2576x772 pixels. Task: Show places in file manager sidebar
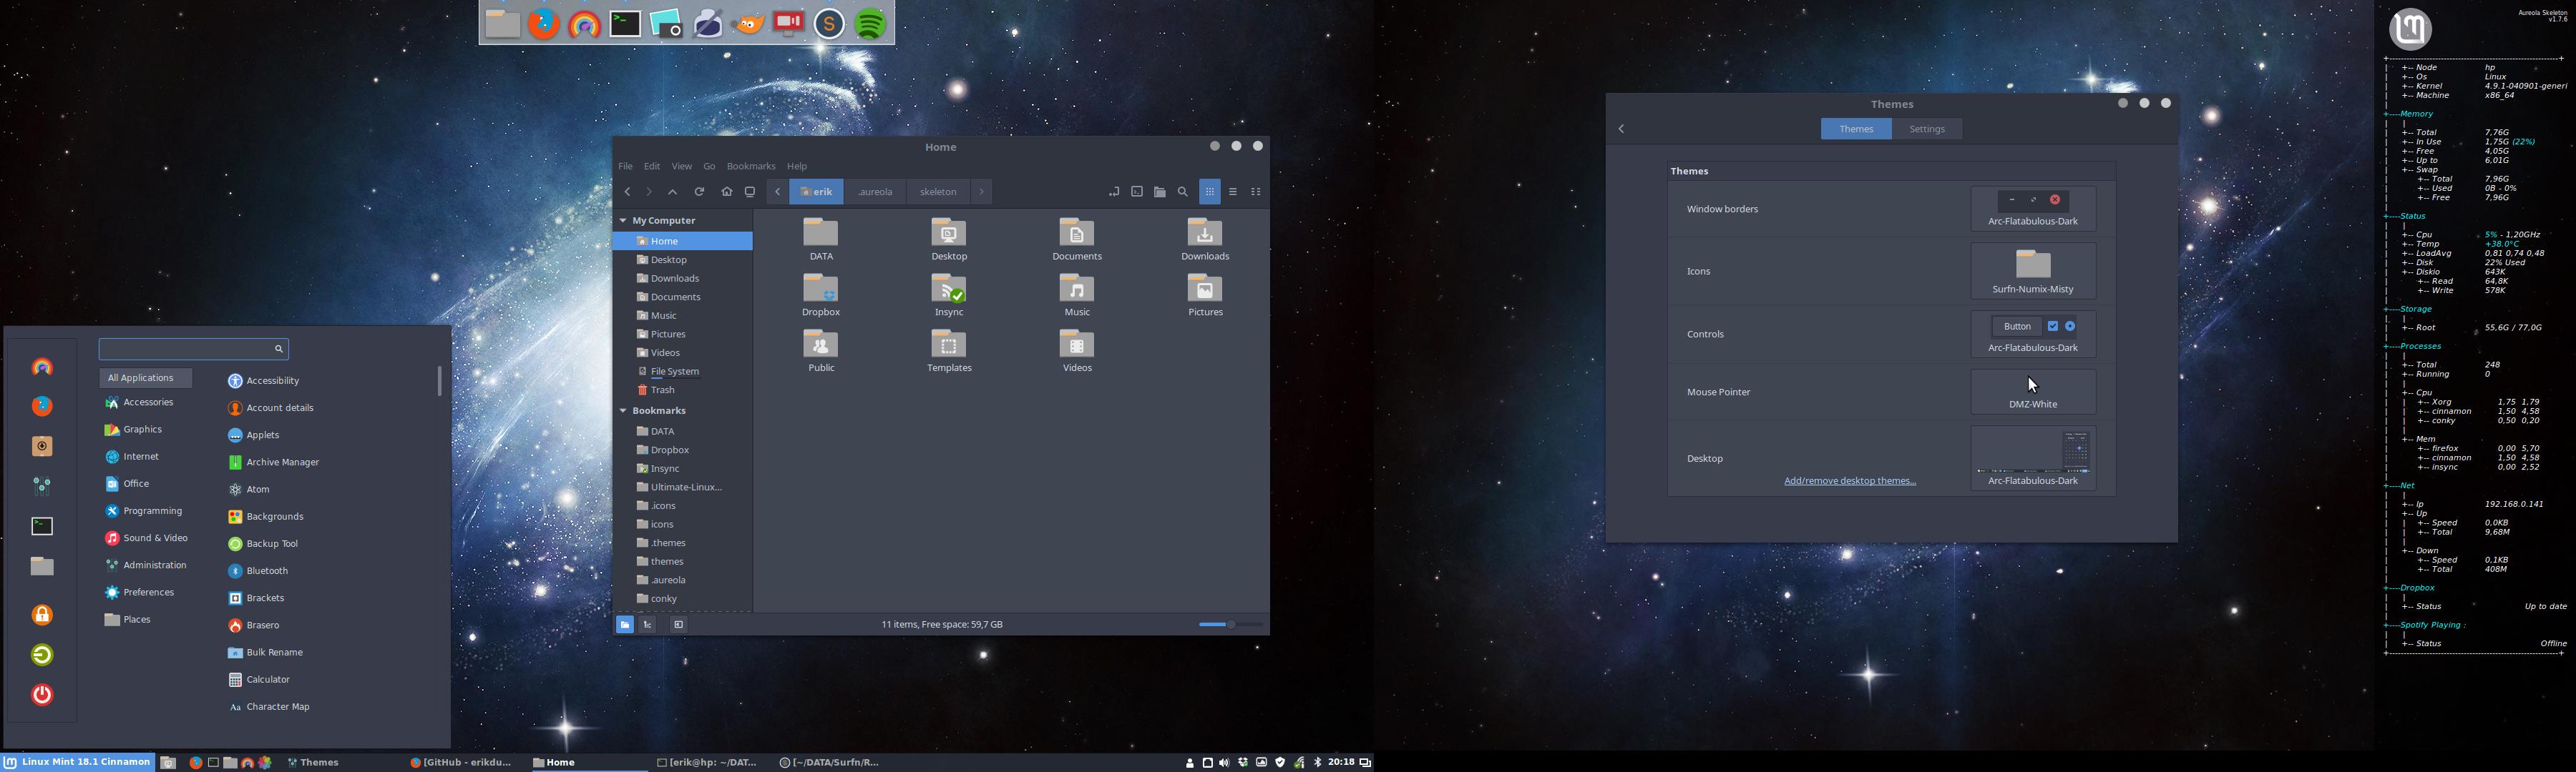(624, 625)
